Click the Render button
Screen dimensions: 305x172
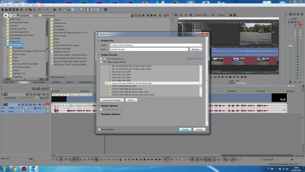(185, 129)
